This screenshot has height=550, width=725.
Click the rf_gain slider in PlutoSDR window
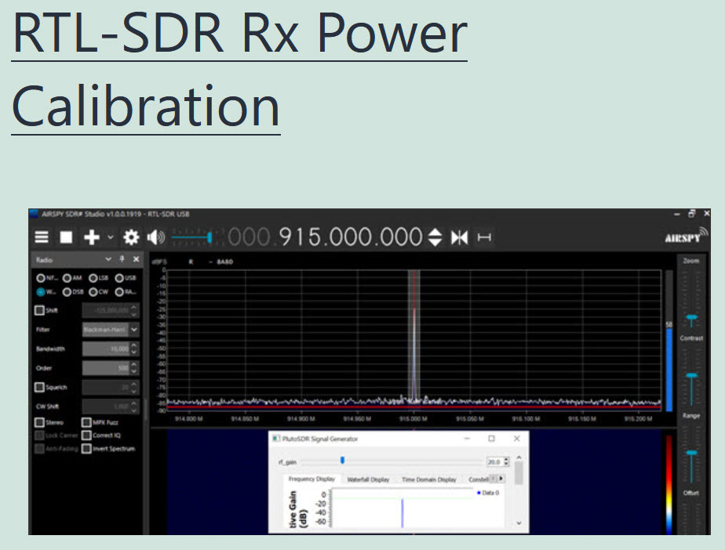coord(342,461)
